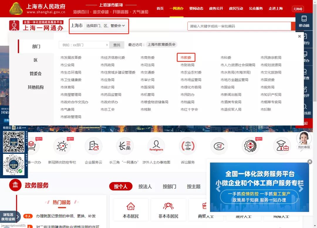Select the 本市居民 house icon
317x228 pixels.
(131, 206)
